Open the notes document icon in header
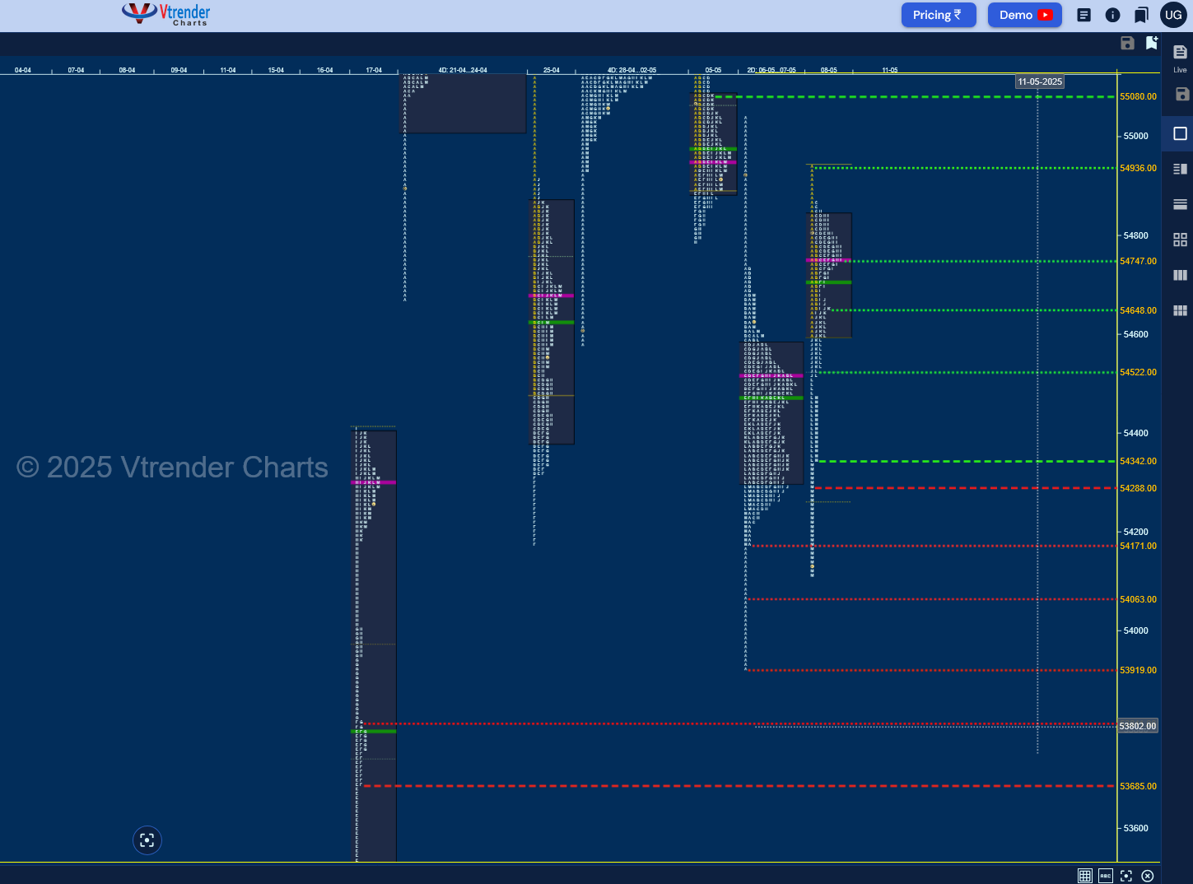The width and height of the screenshot is (1193, 884). 1083,15
